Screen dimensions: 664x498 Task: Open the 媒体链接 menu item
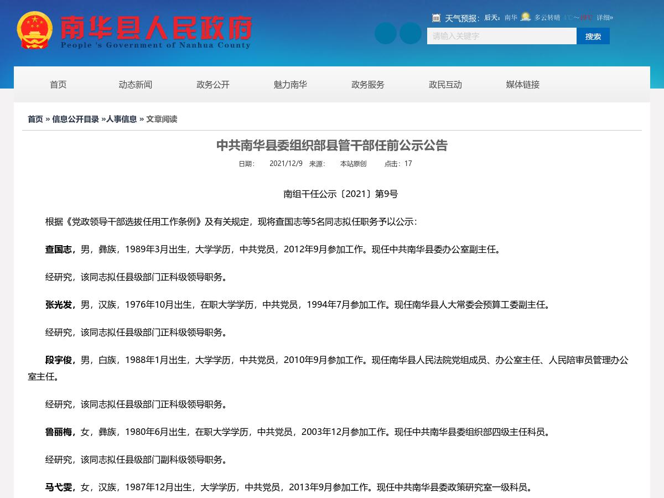523,85
